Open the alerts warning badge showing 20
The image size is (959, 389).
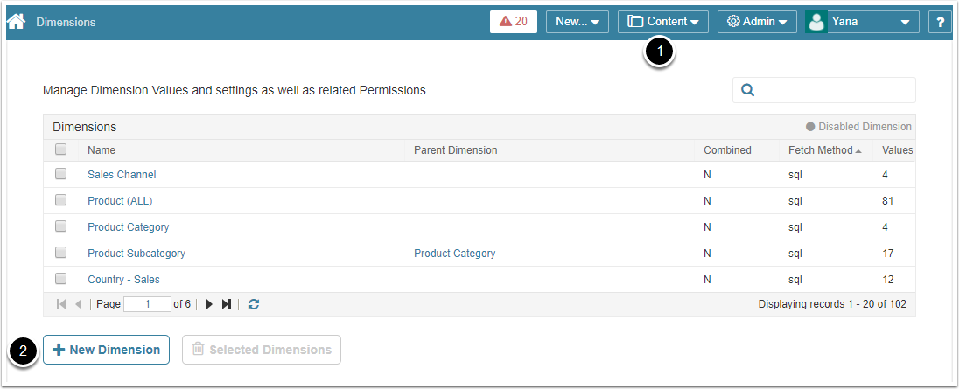514,22
